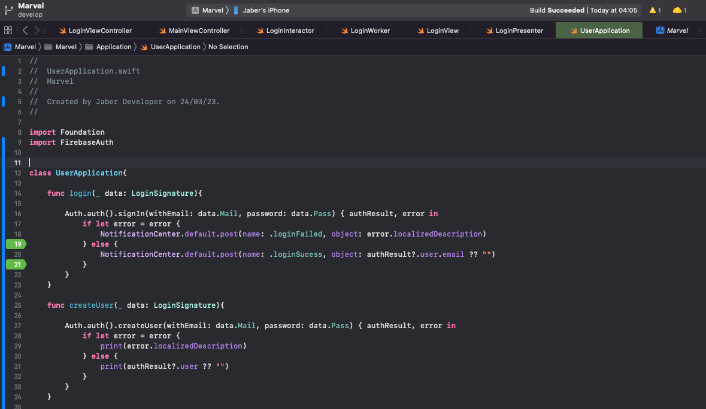Viewport: 706px width, 409px height.
Task: Go forward with the right chevron arrow
Action: coord(37,31)
